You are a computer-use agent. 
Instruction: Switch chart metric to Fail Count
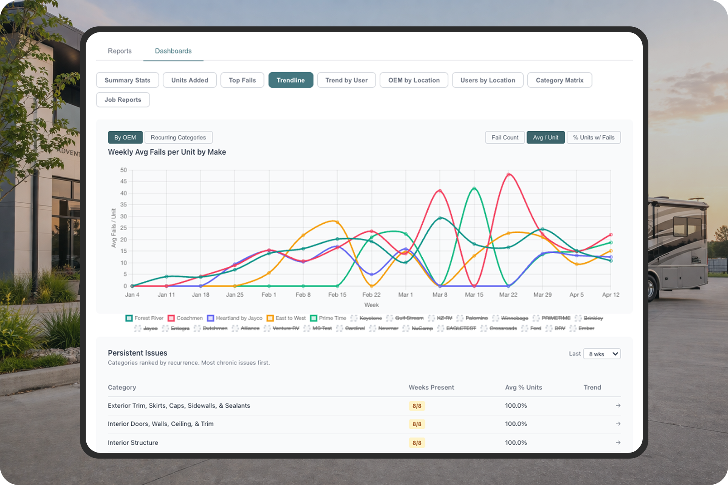[x=505, y=137]
